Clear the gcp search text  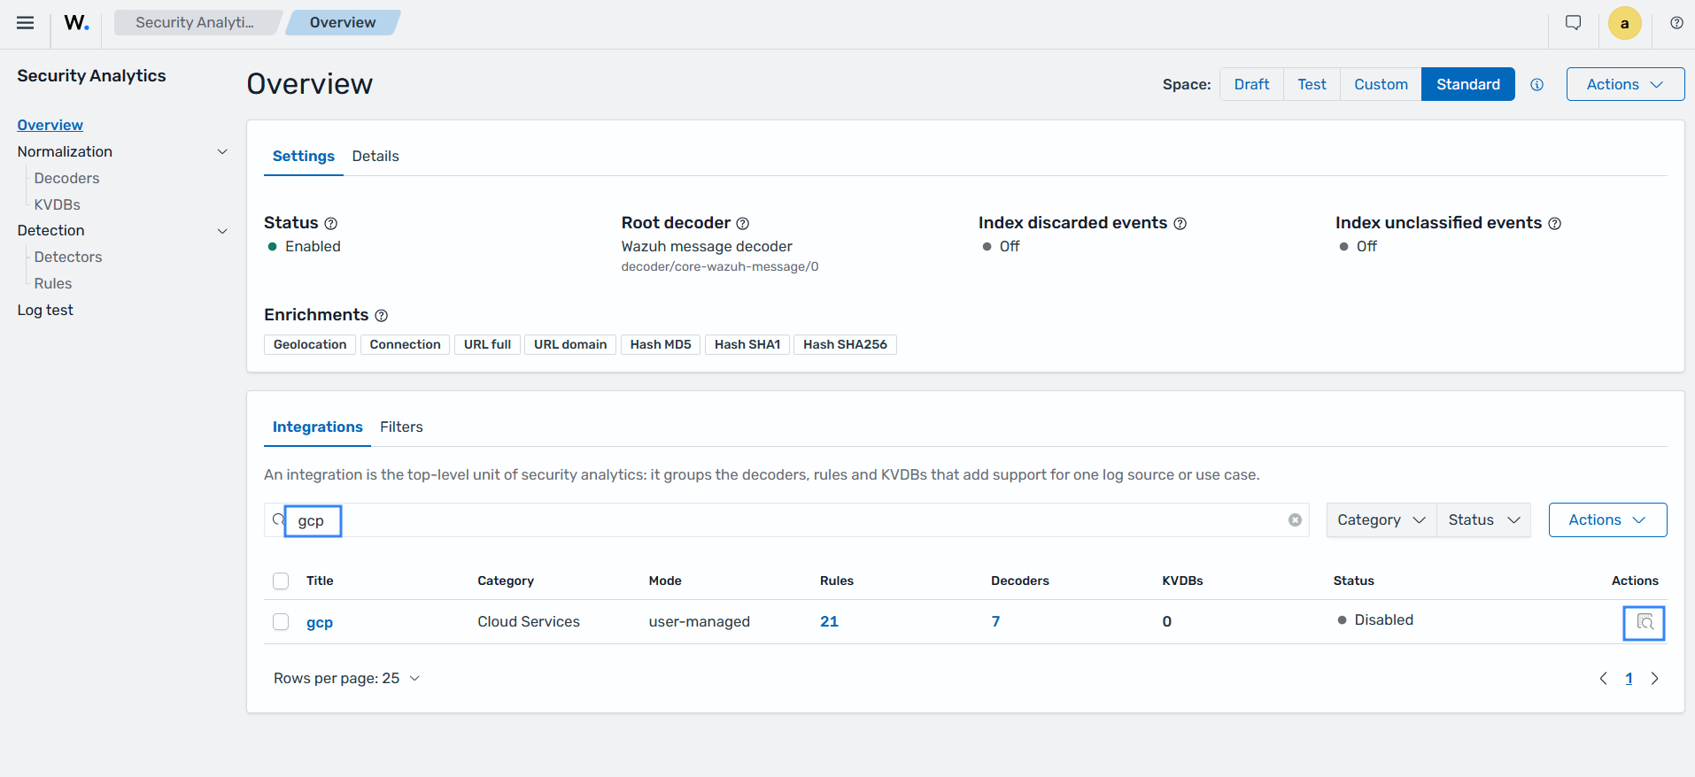1295,520
